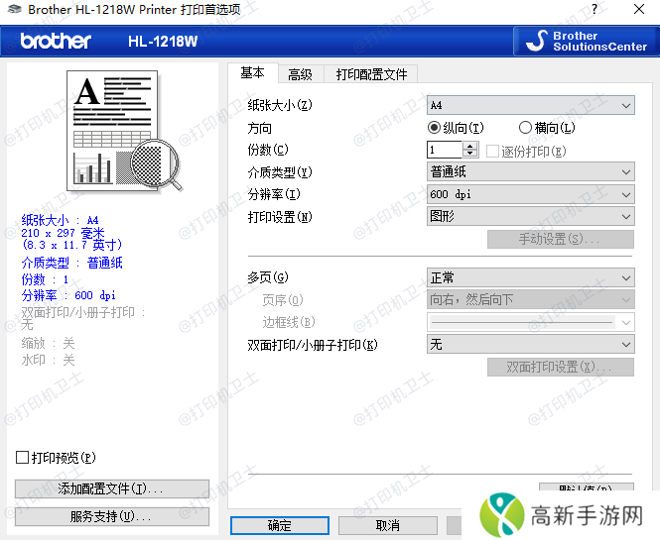Click the 添加配置文件 button
Viewport: 660px width, 540px height.
click(112, 488)
